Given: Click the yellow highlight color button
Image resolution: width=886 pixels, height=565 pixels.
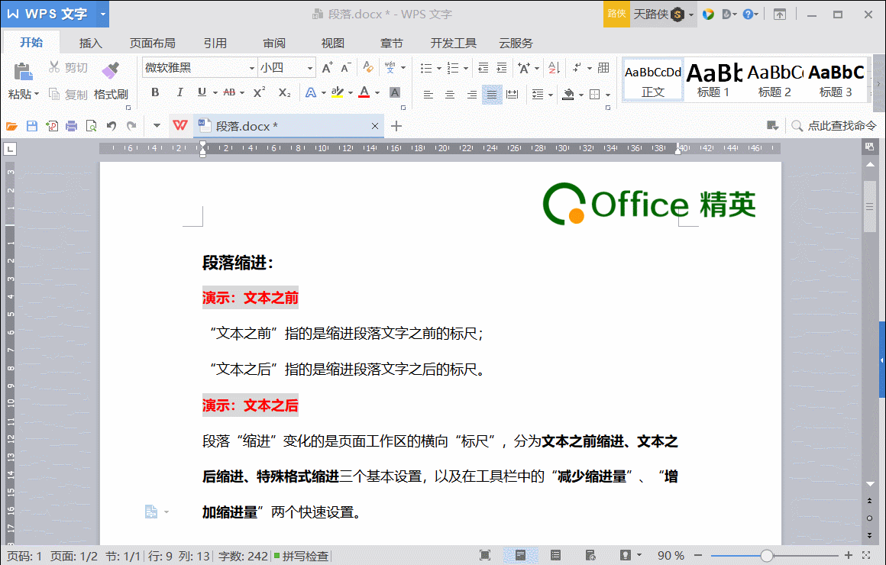Looking at the screenshot, I should (x=338, y=92).
